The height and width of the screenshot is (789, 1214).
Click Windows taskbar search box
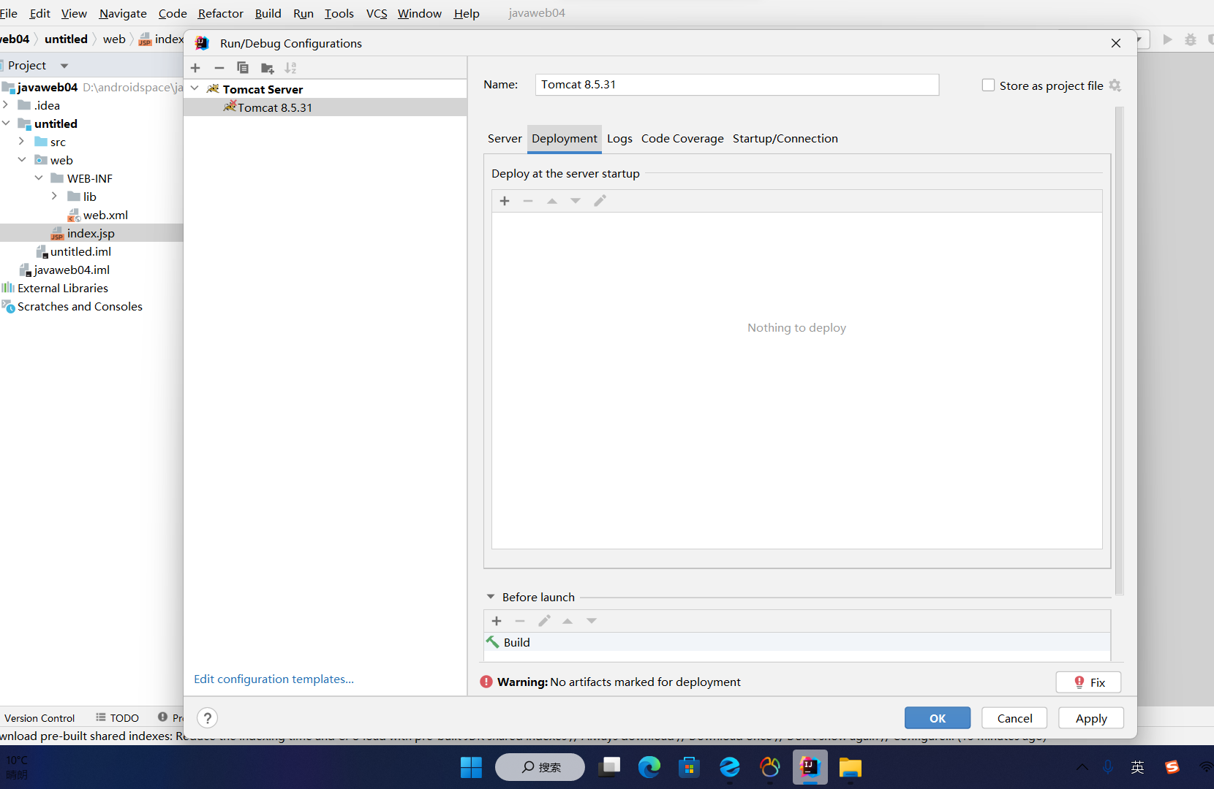540,767
